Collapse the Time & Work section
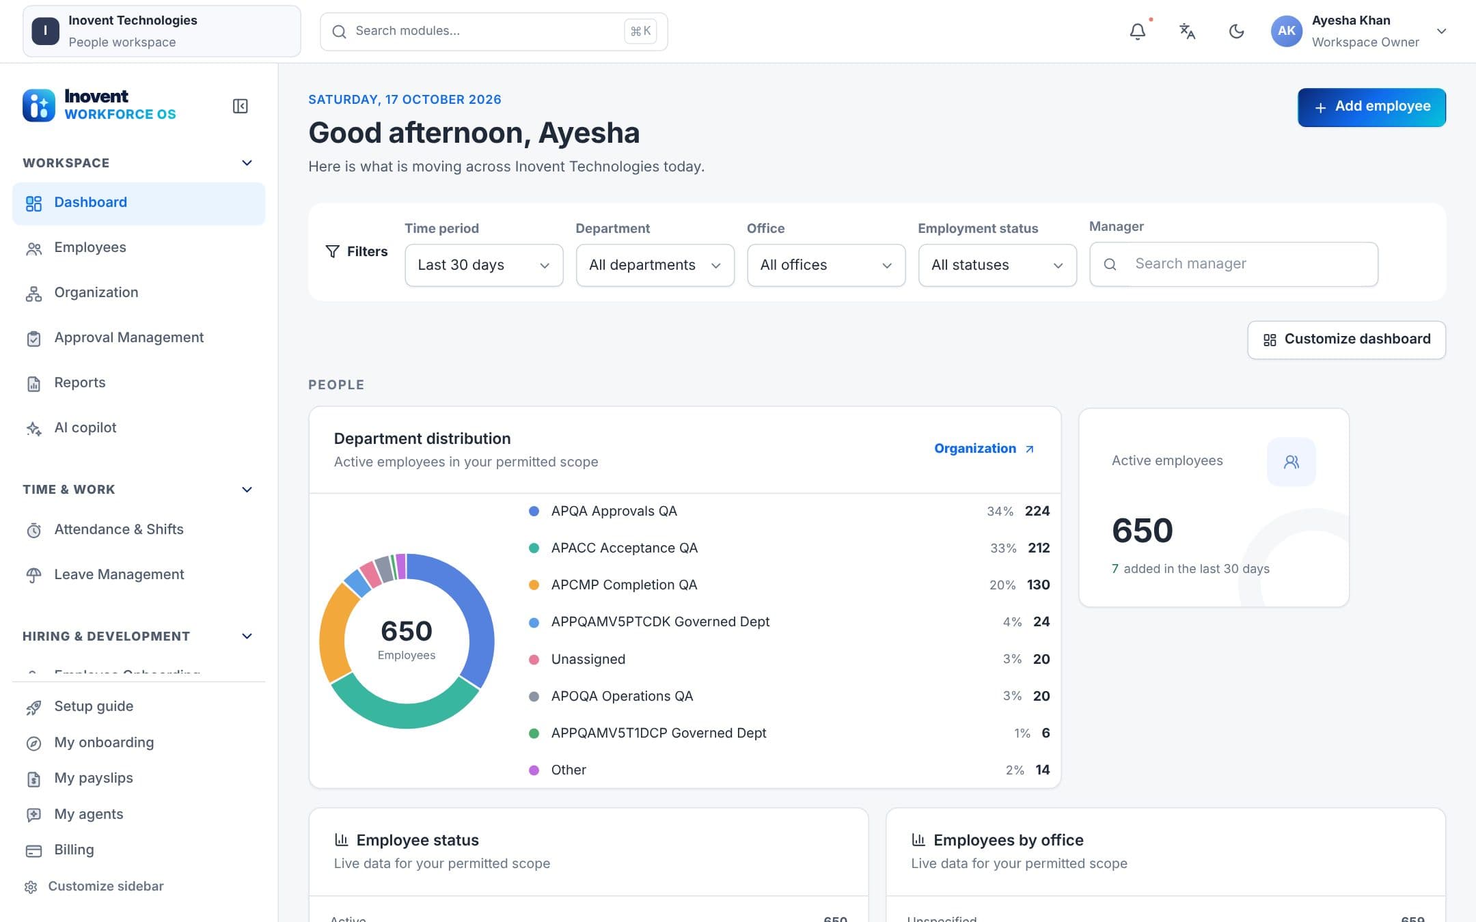The width and height of the screenshot is (1476, 922). tap(247, 489)
